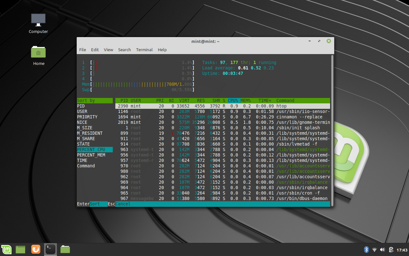
Task: Open volume control from the system tray
Action: (x=382, y=249)
